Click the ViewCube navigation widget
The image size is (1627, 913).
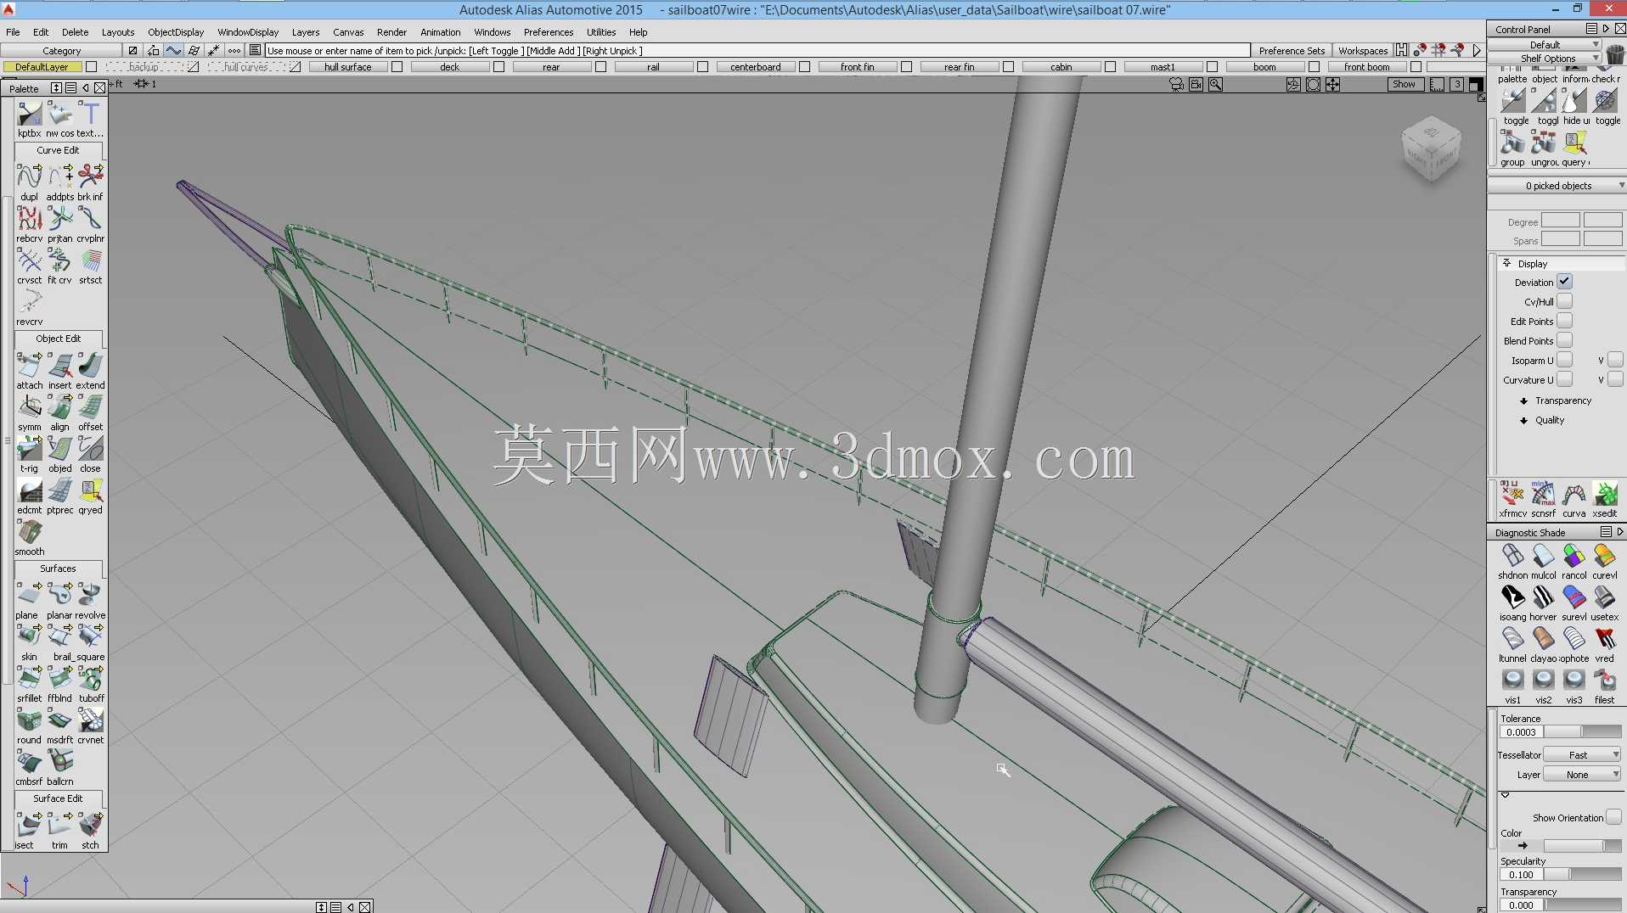point(1433,150)
